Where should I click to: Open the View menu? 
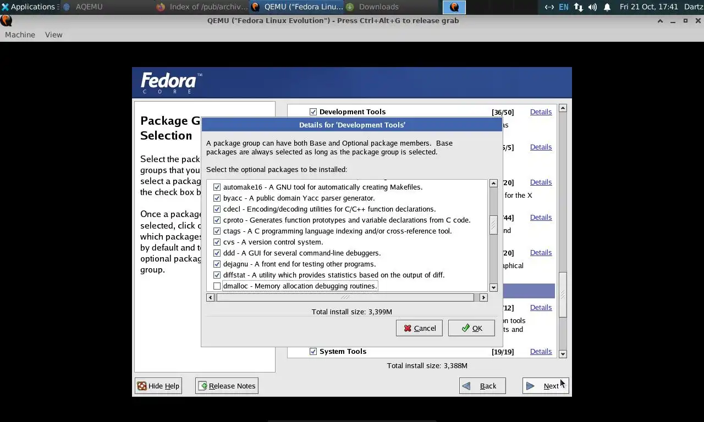click(53, 35)
